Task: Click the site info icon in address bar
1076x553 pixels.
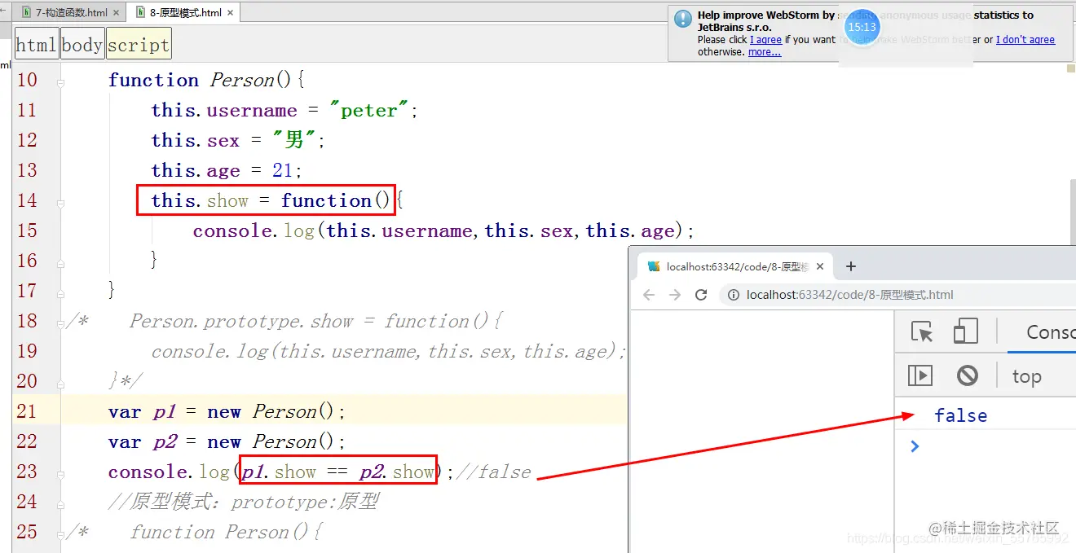Action: 734,295
